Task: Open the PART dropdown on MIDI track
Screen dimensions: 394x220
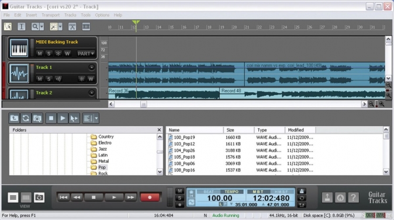Action: 85,54
